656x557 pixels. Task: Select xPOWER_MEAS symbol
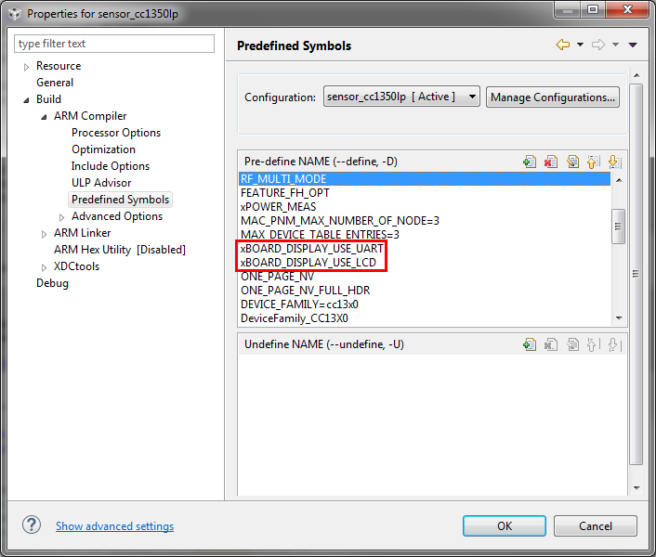(x=425, y=207)
